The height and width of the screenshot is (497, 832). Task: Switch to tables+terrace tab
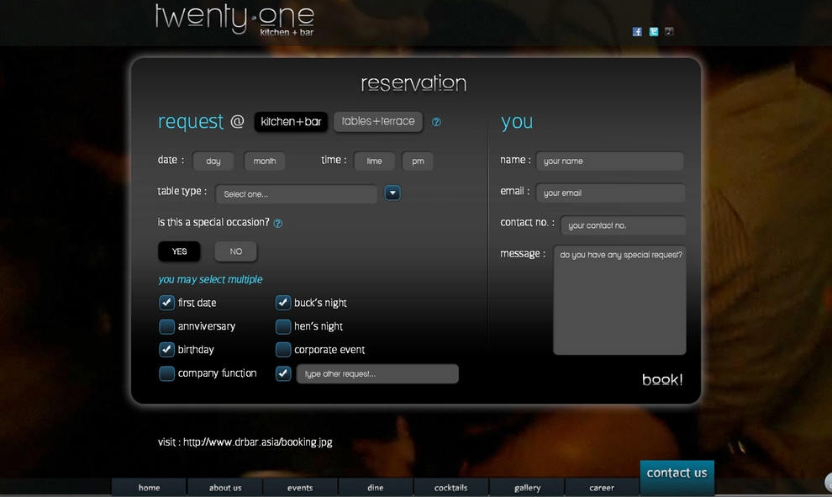(x=378, y=121)
